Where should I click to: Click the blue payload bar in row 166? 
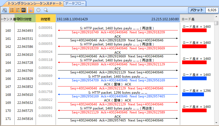pos(194,78)
